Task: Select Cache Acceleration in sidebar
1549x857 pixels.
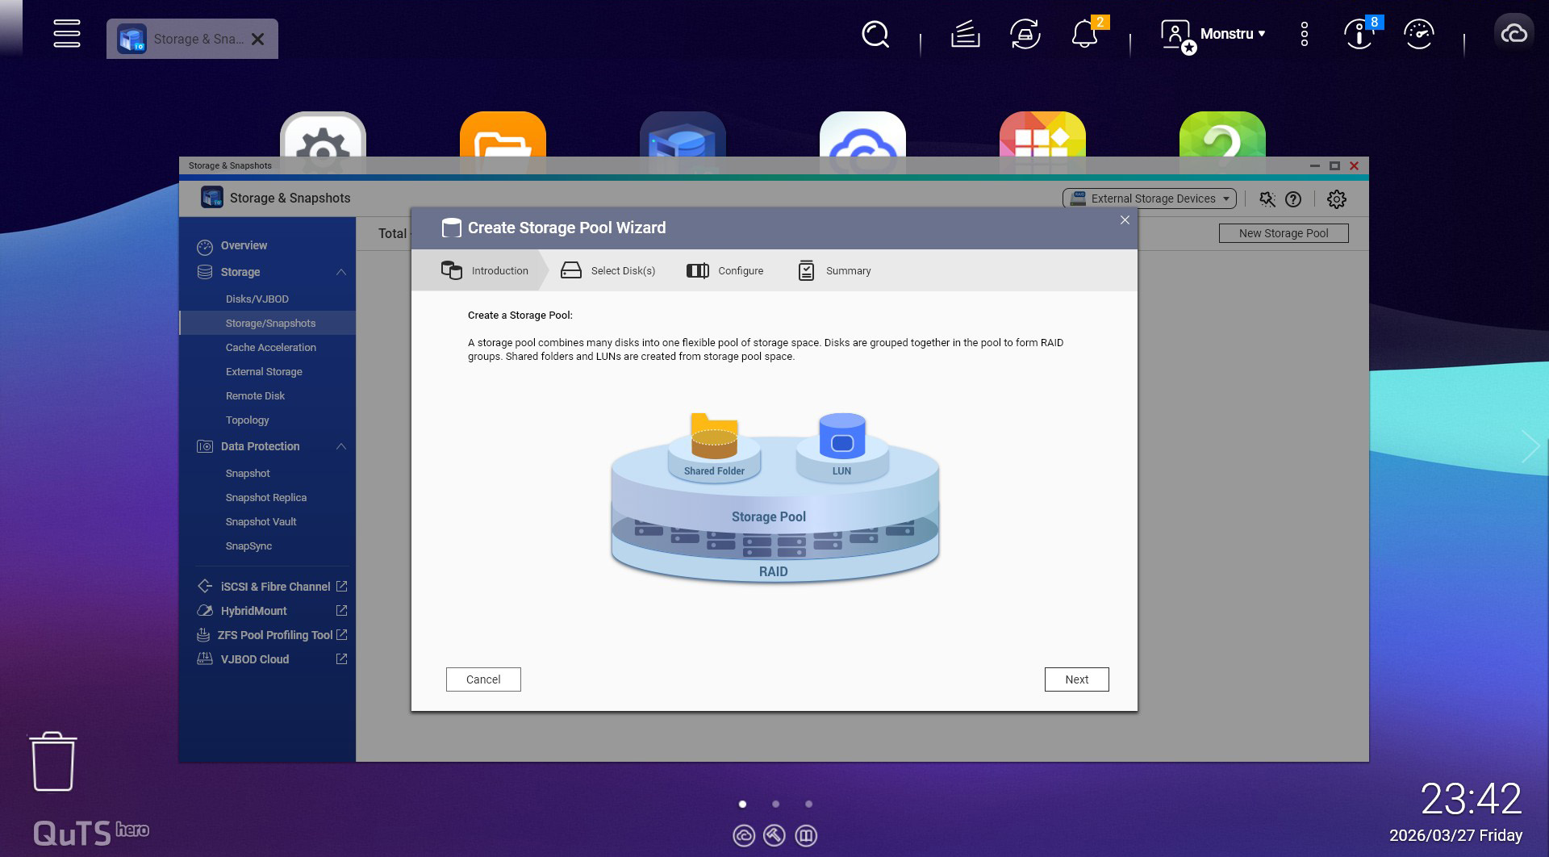Action: click(x=270, y=348)
